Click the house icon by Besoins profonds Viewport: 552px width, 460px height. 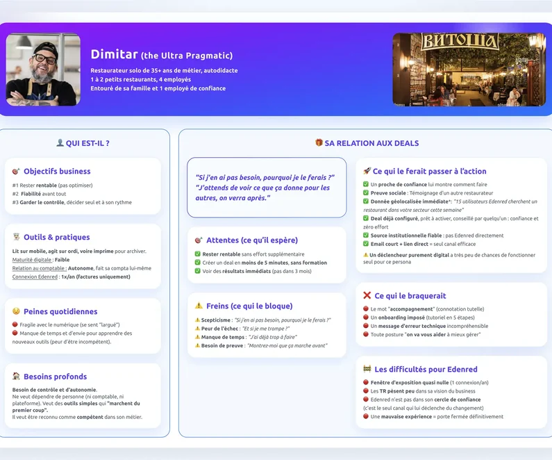point(16,376)
